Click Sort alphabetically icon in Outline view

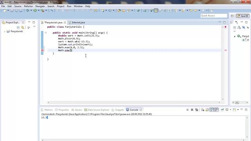click(x=239, y=27)
